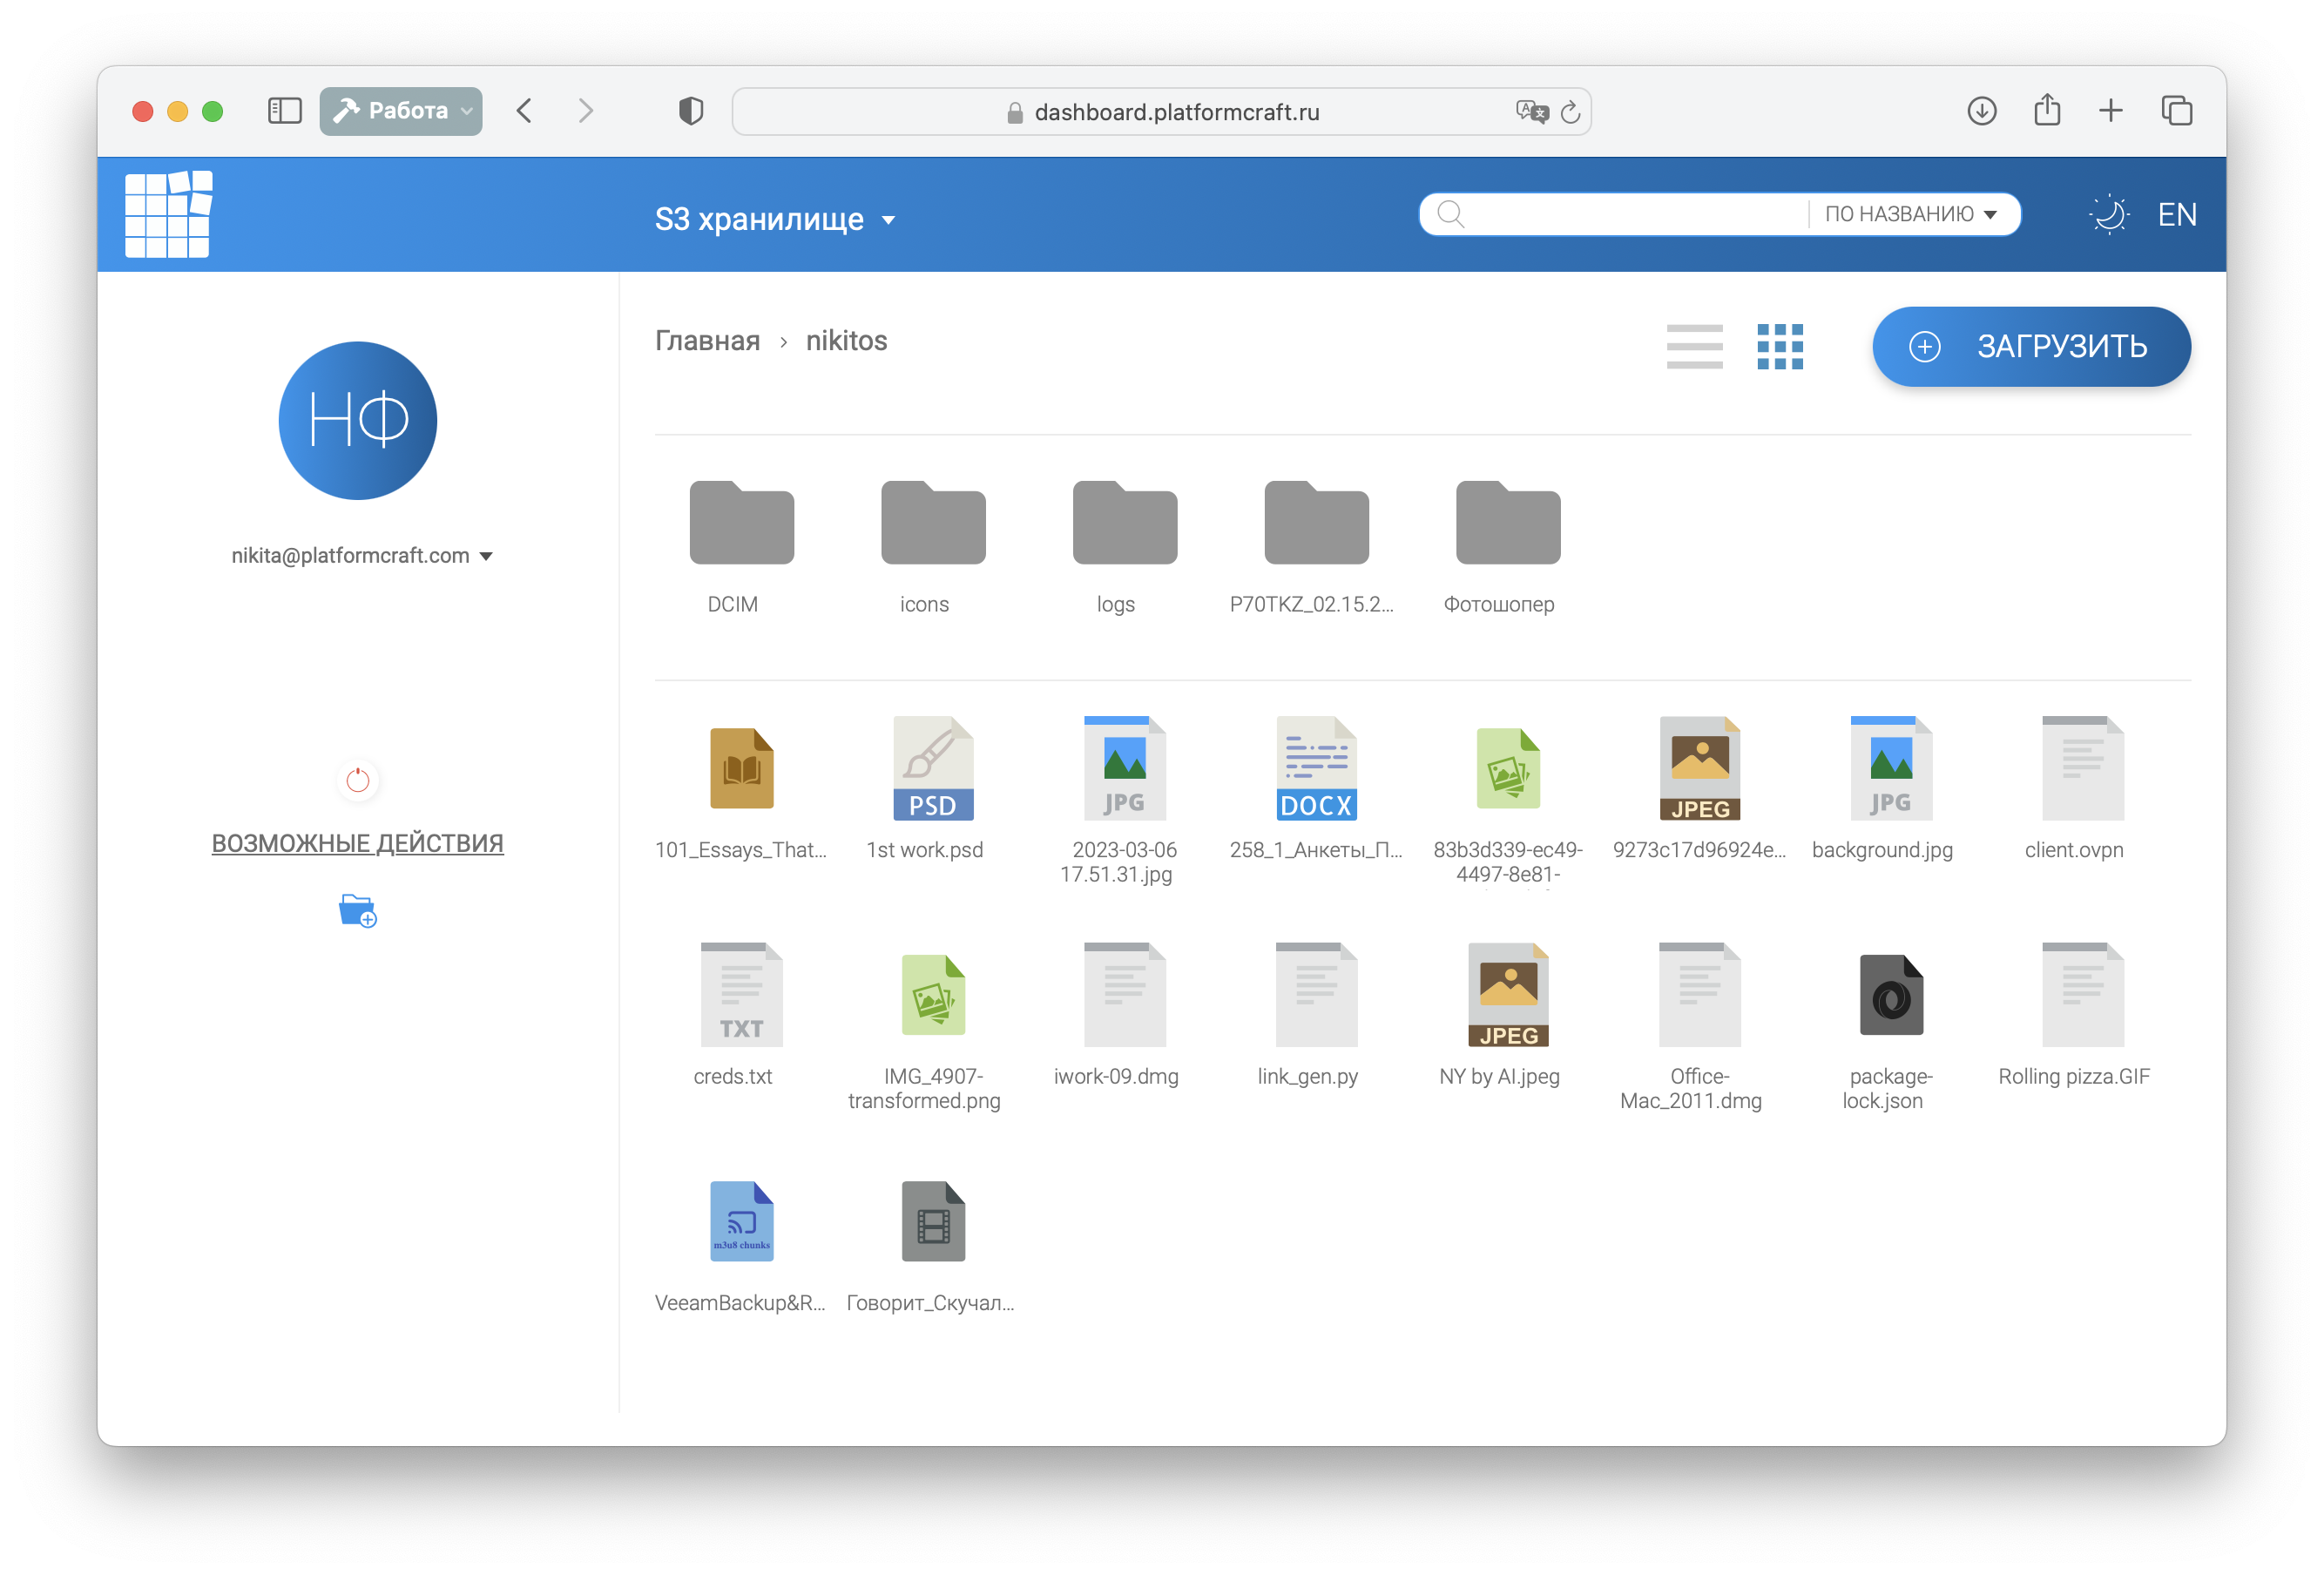Expand nikita@platformcraft.com account menu
The image size is (2324, 1575).
(x=361, y=556)
